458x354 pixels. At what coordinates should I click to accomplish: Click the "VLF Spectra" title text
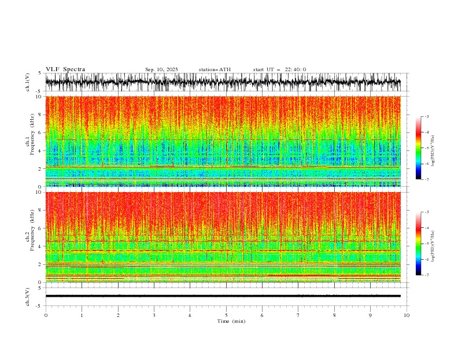[x=65, y=69]
